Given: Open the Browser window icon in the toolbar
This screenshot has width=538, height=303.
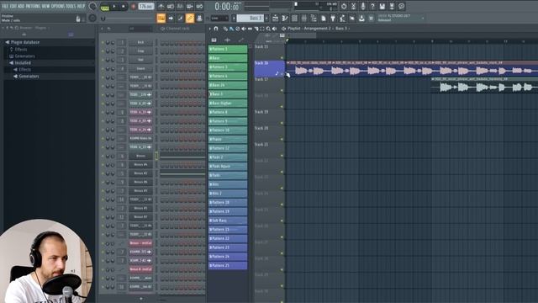Looking at the screenshot, I should 314,19.
